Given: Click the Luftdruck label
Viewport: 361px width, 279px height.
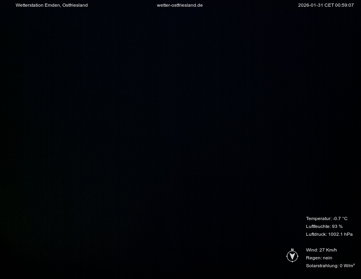Looking at the screenshot, I should point(316,234).
